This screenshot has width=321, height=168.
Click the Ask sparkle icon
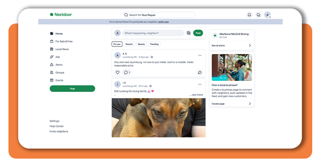[x=52, y=57]
